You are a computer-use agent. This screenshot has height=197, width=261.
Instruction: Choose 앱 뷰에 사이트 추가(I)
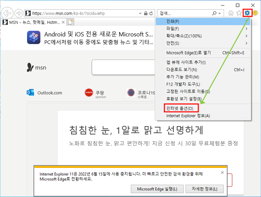coord(203,62)
